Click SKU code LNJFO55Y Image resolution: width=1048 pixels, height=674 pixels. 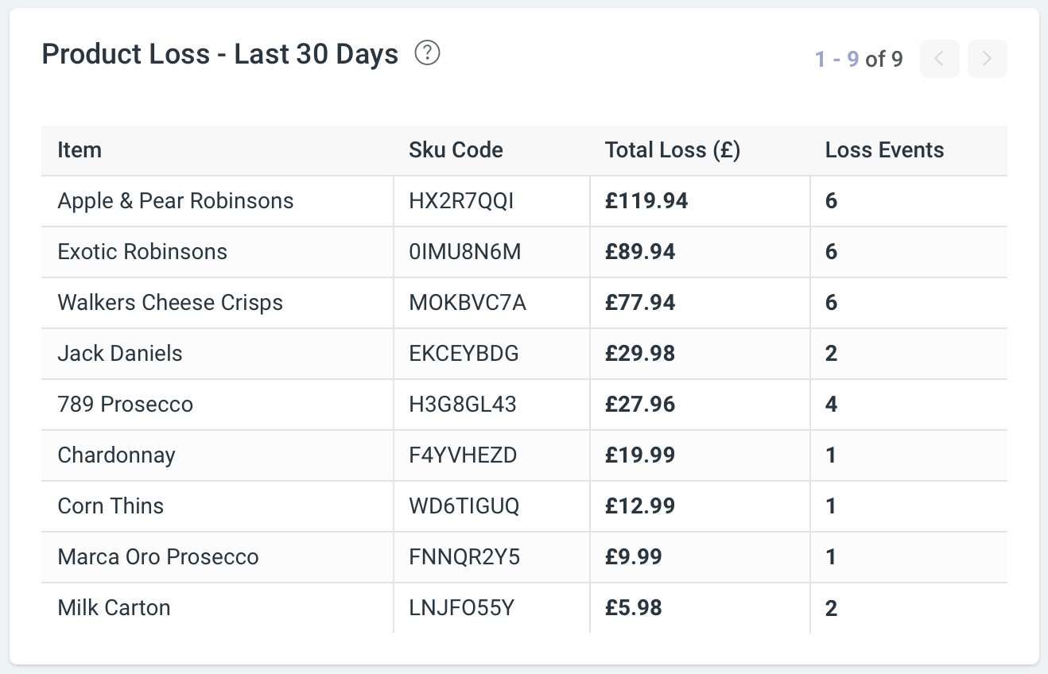[462, 608]
